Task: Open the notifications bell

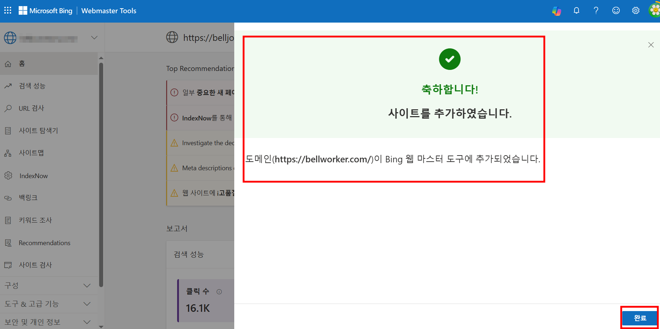Action: [576, 10]
